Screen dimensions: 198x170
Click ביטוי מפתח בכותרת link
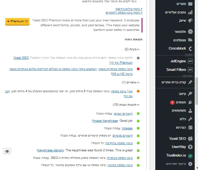(120, 158)
